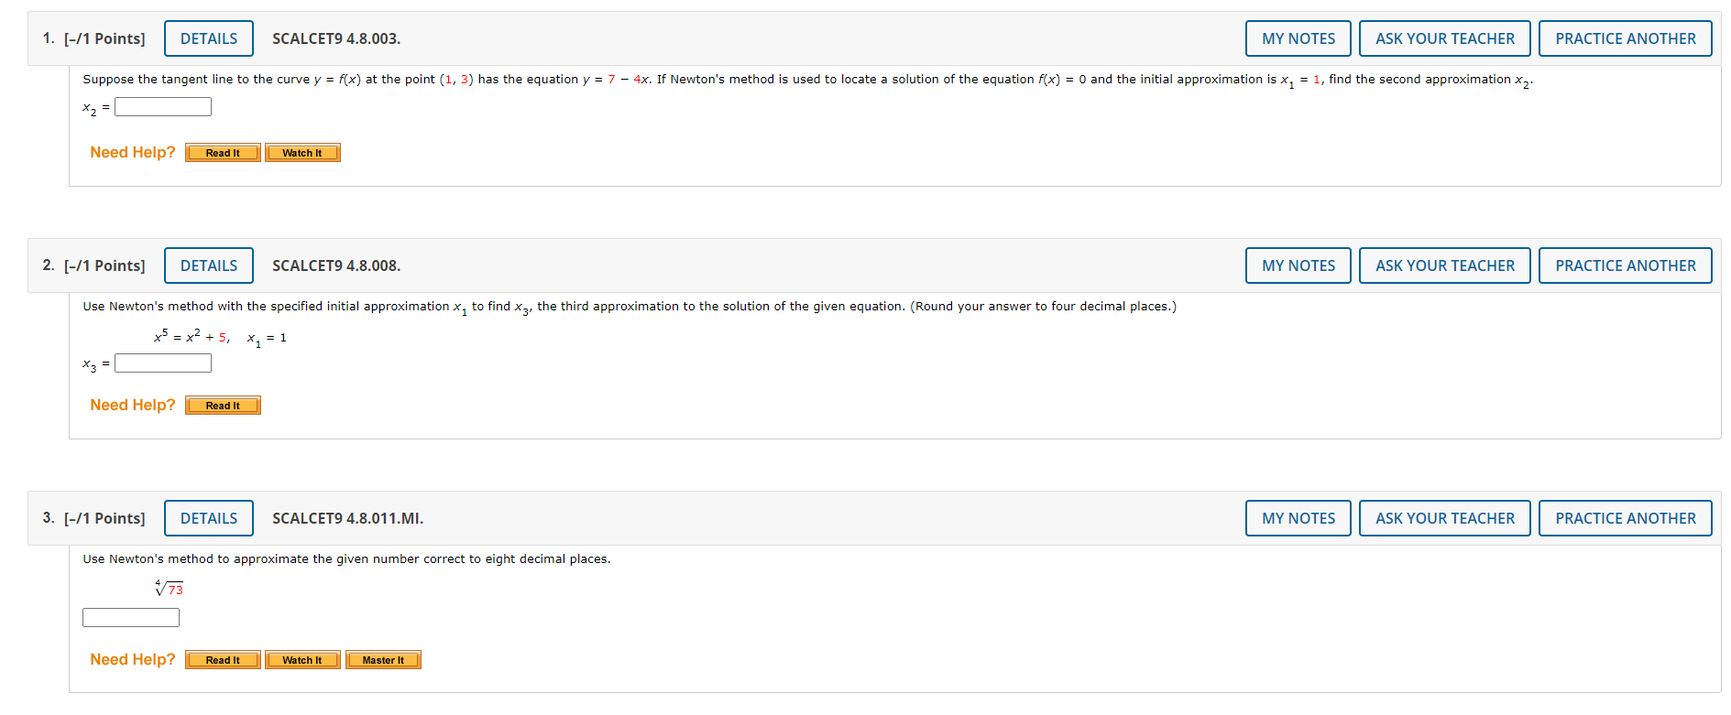Click the Watch It button for problem 1
Screen dimensions: 1731x715
pos(302,152)
